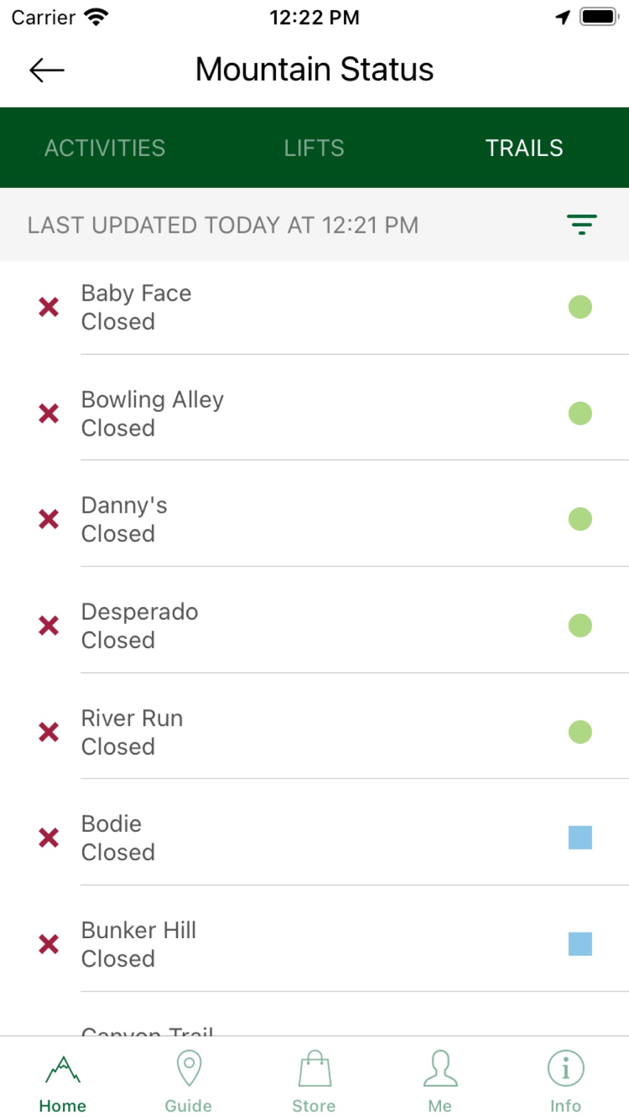The width and height of the screenshot is (629, 1118).
Task: Tap the last updated timestamp bar
Action: click(x=314, y=224)
